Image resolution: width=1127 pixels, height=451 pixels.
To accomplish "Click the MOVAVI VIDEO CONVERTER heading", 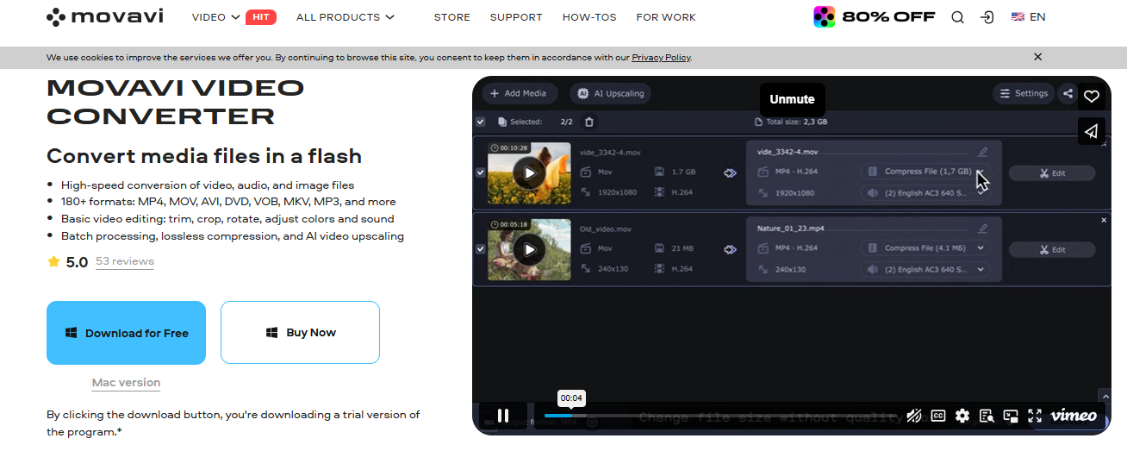I will [176, 102].
